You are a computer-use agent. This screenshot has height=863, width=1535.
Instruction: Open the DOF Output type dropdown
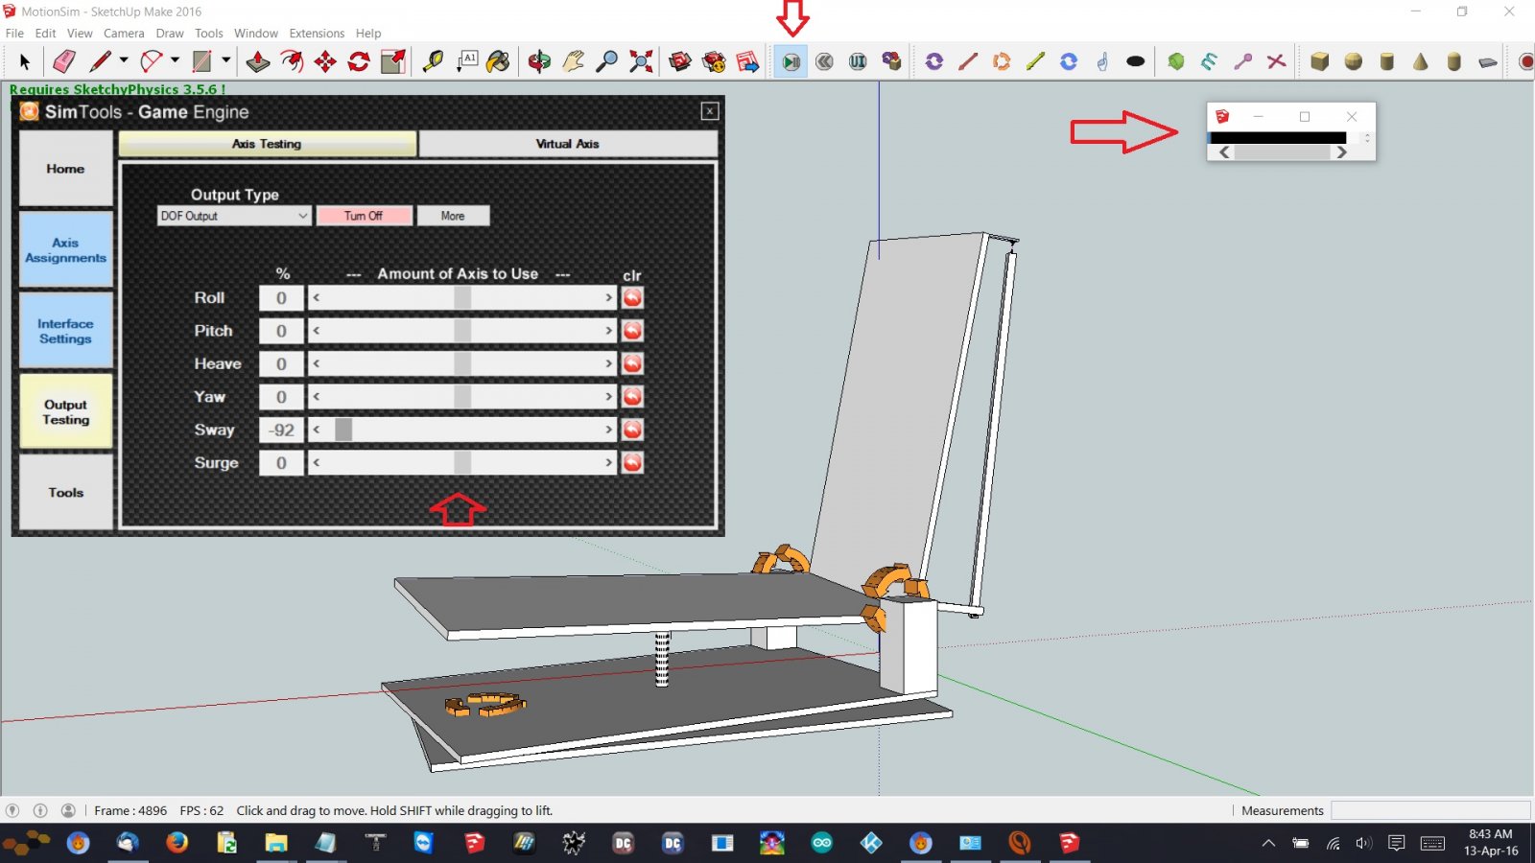pos(234,216)
